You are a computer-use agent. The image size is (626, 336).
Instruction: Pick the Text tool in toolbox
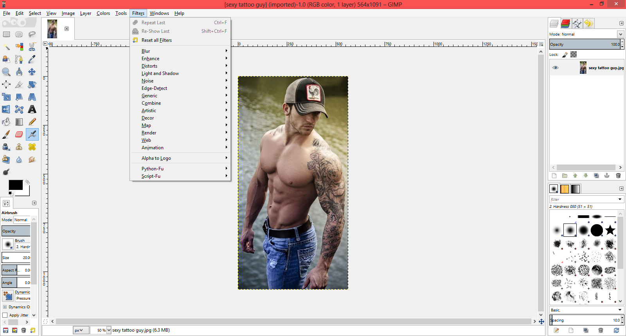point(32,109)
